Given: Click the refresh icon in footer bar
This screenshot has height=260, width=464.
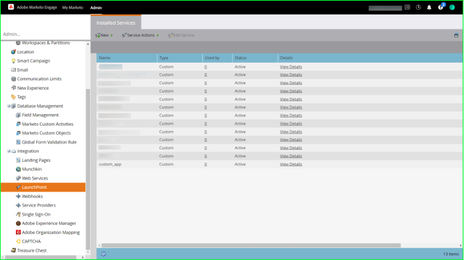Looking at the screenshot, I should 104,254.
